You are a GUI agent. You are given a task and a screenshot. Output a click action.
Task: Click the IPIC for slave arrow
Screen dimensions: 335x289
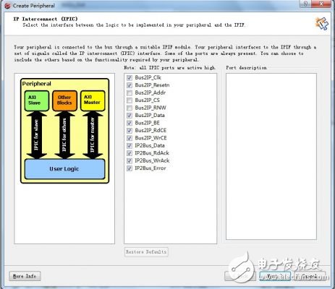click(x=37, y=135)
